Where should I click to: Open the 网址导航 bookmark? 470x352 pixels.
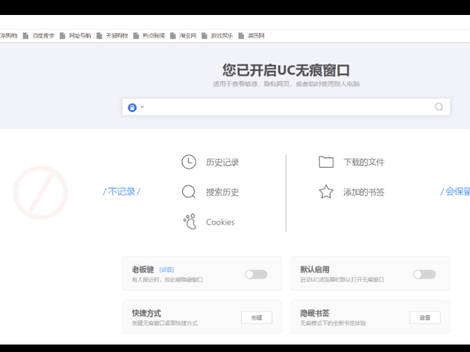click(76, 36)
